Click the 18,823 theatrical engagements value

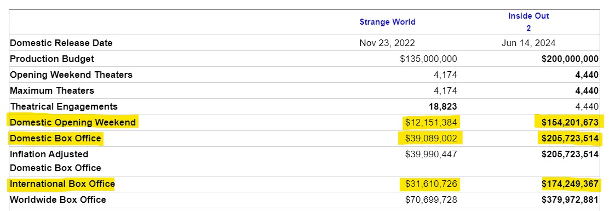coord(441,106)
